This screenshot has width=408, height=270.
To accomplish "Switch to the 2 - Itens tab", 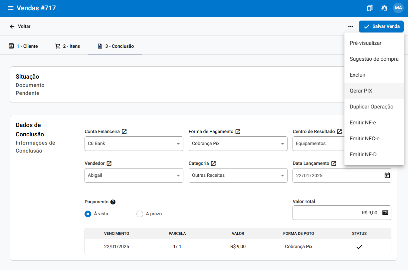I will 68,46.
